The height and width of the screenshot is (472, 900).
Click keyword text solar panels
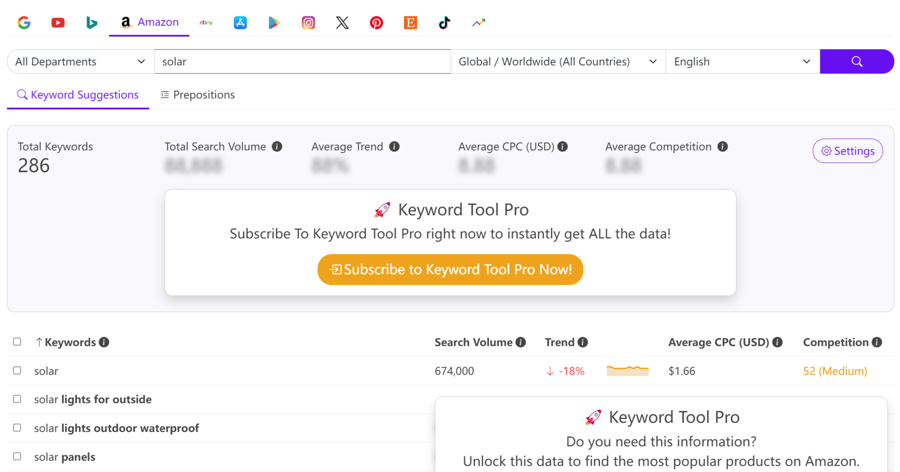click(x=65, y=457)
